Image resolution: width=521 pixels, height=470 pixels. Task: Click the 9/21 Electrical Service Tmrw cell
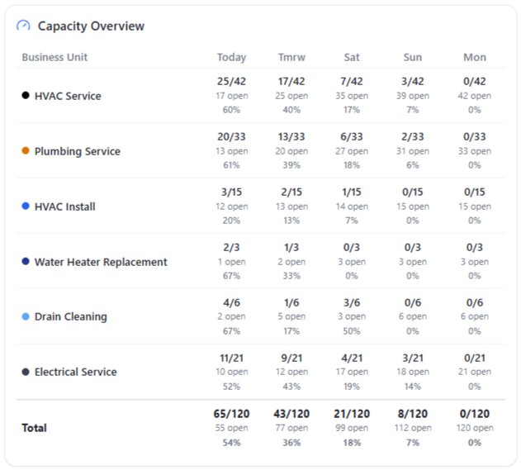(291, 372)
